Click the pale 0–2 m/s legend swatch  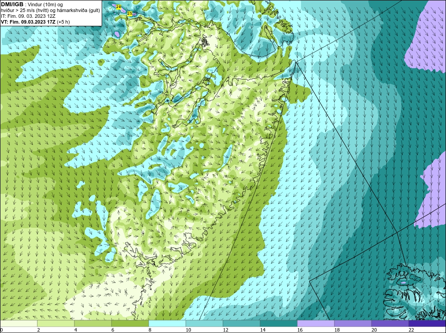(x=18, y=323)
